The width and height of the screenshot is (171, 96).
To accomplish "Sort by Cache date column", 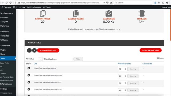I will [147, 64].
